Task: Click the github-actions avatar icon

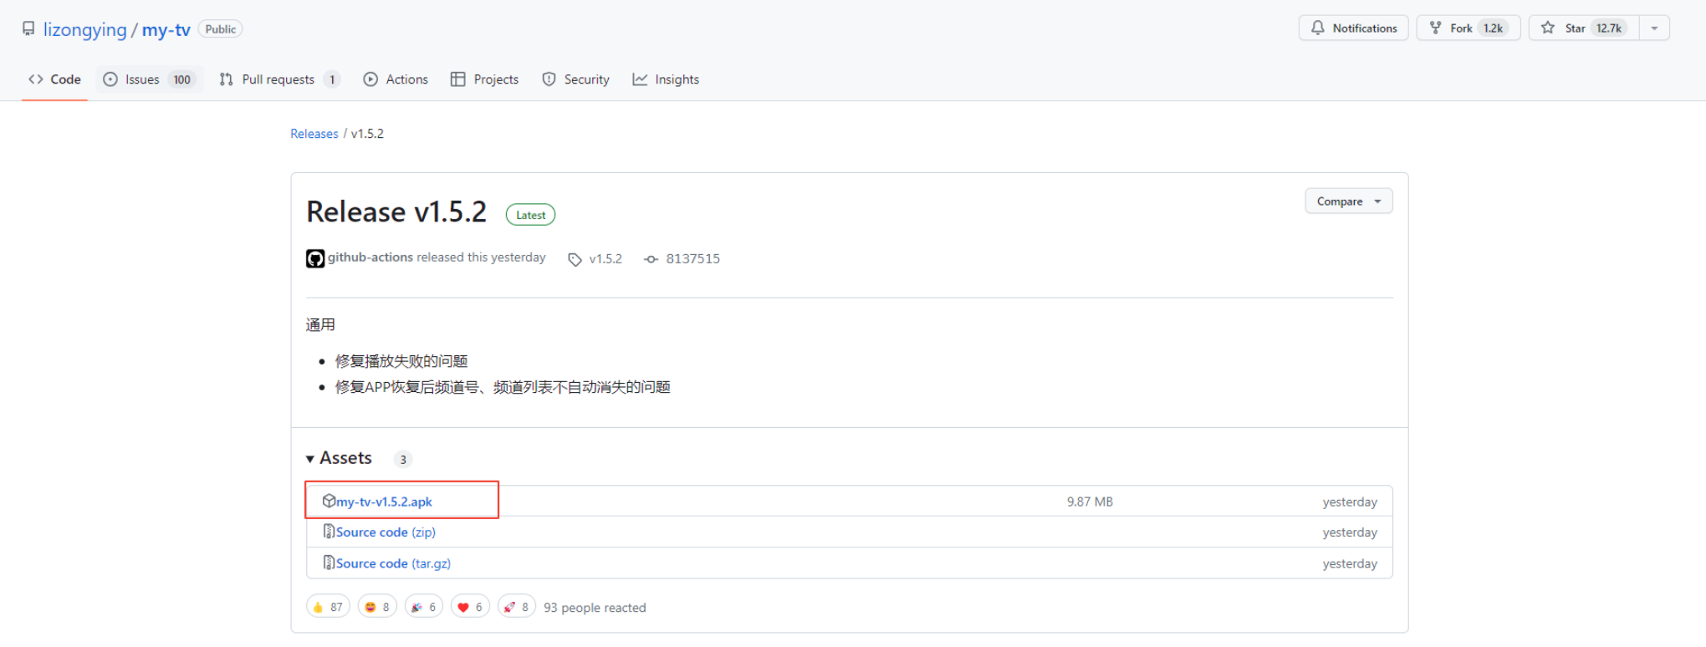Action: pyautogui.click(x=315, y=258)
